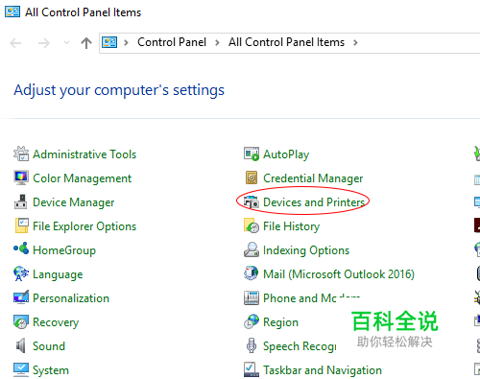Viewport: 480px width, 379px height.
Task: Select All Control Panel Items breadcrumb
Action: pyautogui.click(x=286, y=42)
